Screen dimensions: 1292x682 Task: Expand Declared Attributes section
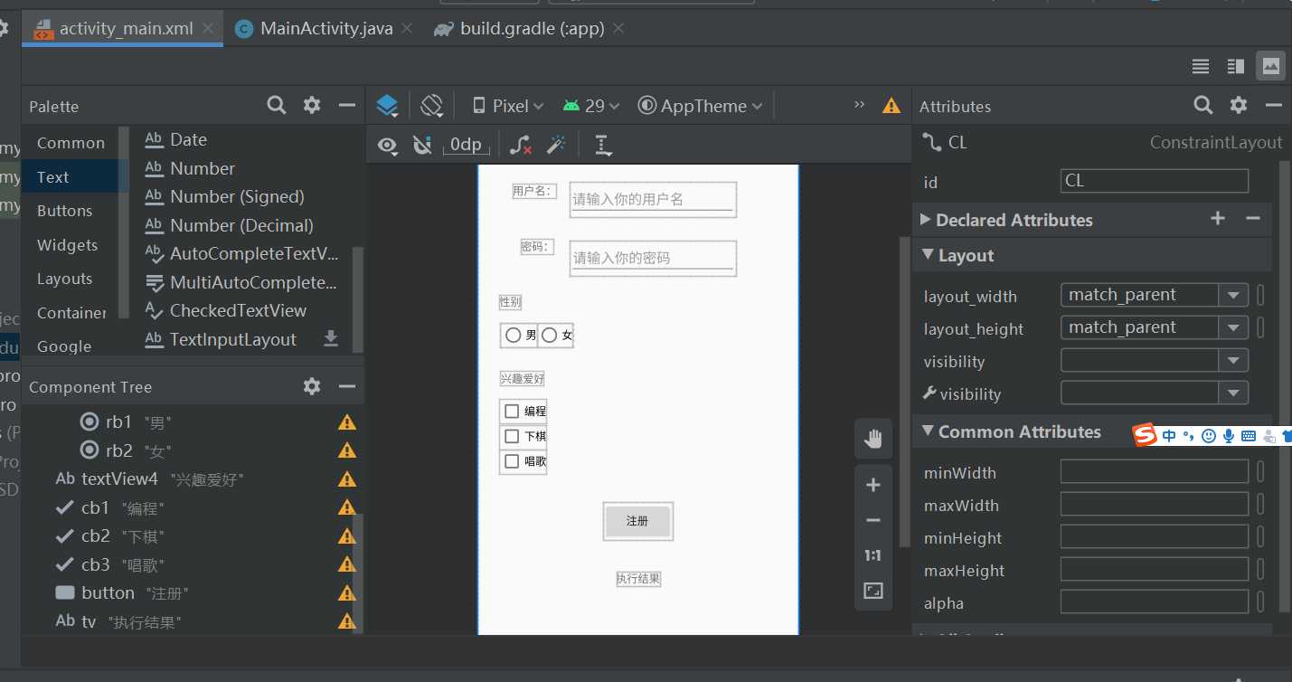926,219
